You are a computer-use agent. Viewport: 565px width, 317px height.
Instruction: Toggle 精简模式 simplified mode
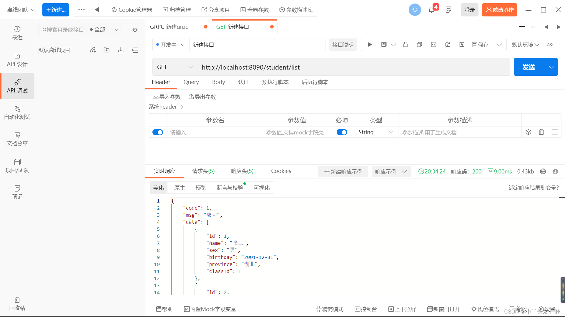click(329, 309)
